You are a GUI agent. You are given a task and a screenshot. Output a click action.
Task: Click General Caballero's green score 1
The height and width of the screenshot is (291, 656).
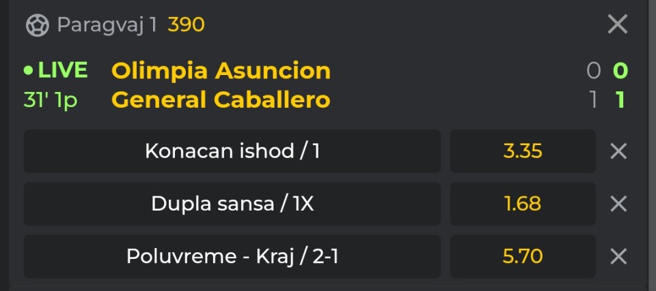(x=620, y=100)
